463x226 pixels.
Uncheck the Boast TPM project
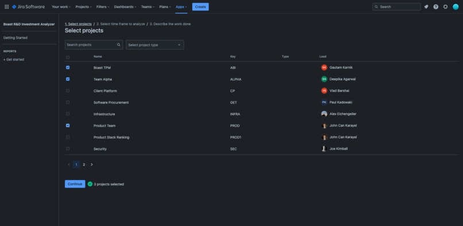[68, 68]
